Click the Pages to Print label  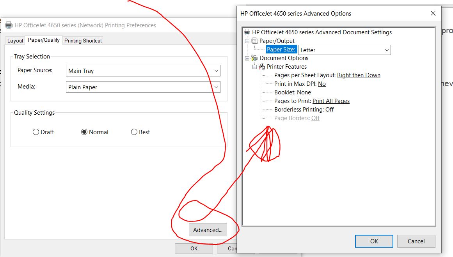[293, 101]
